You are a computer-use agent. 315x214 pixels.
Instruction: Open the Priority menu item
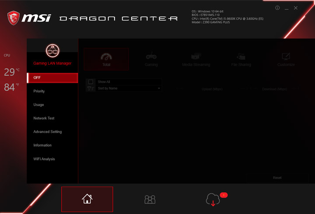[x=39, y=91]
